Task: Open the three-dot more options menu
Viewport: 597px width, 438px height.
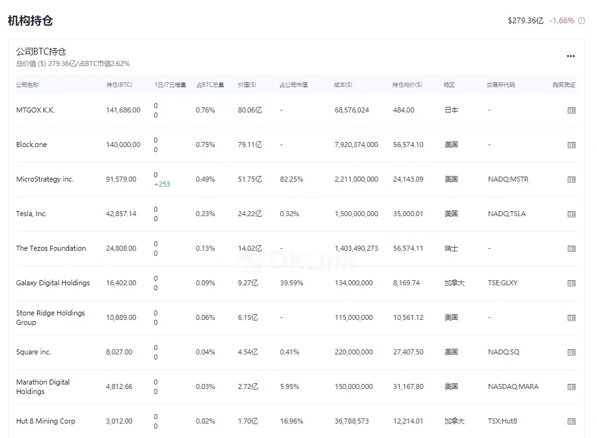Action: pos(571,56)
